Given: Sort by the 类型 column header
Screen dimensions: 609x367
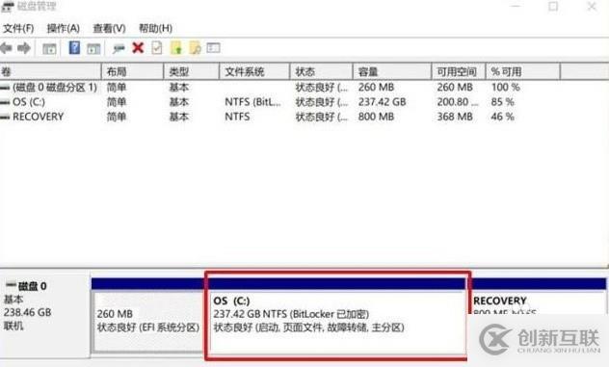Looking at the screenshot, I should pos(192,71).
